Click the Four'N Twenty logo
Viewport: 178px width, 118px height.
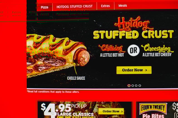click(x=153, y=108)
